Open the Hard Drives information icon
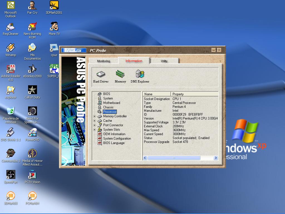The height and width of the screenshot is (214, 285). [101, 75]
